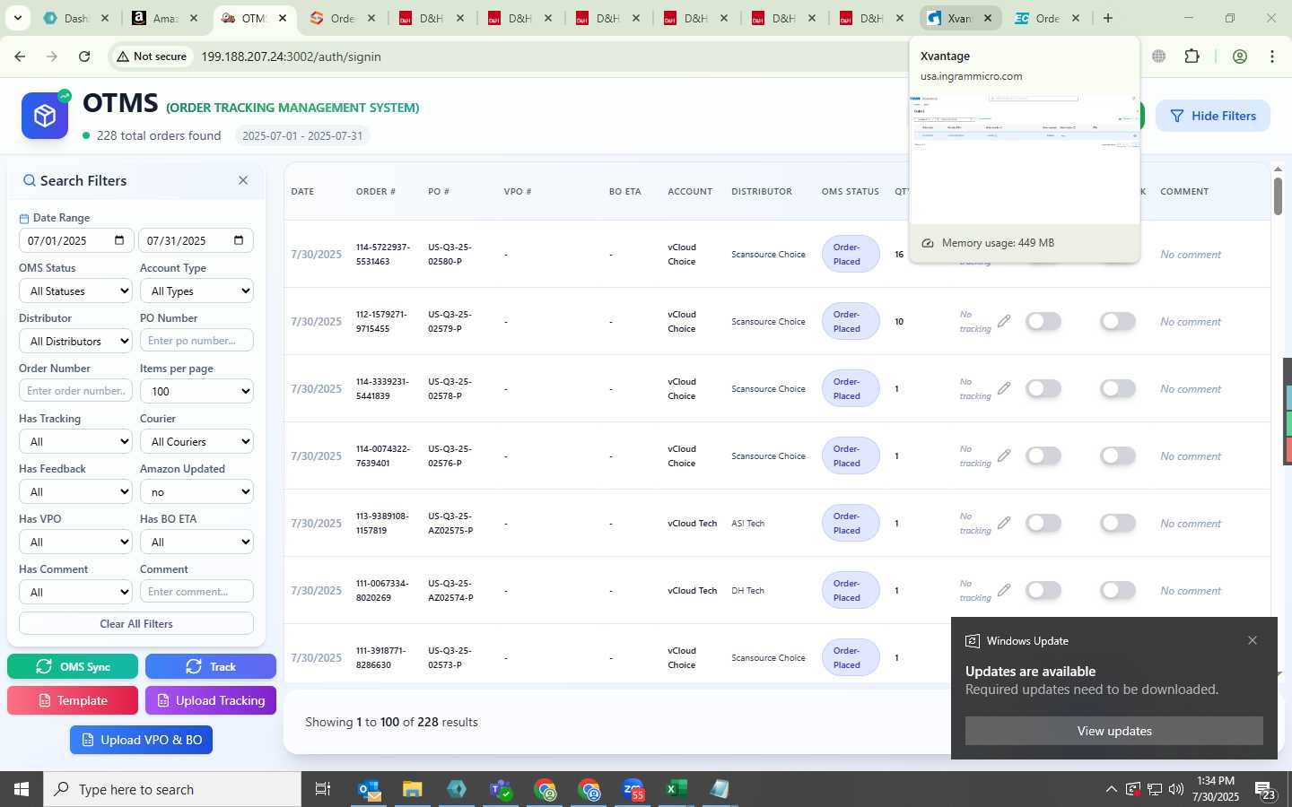Close the Search Filters panel with X
Viewport: 1292px width, 807px height.
tap(243, 180)
